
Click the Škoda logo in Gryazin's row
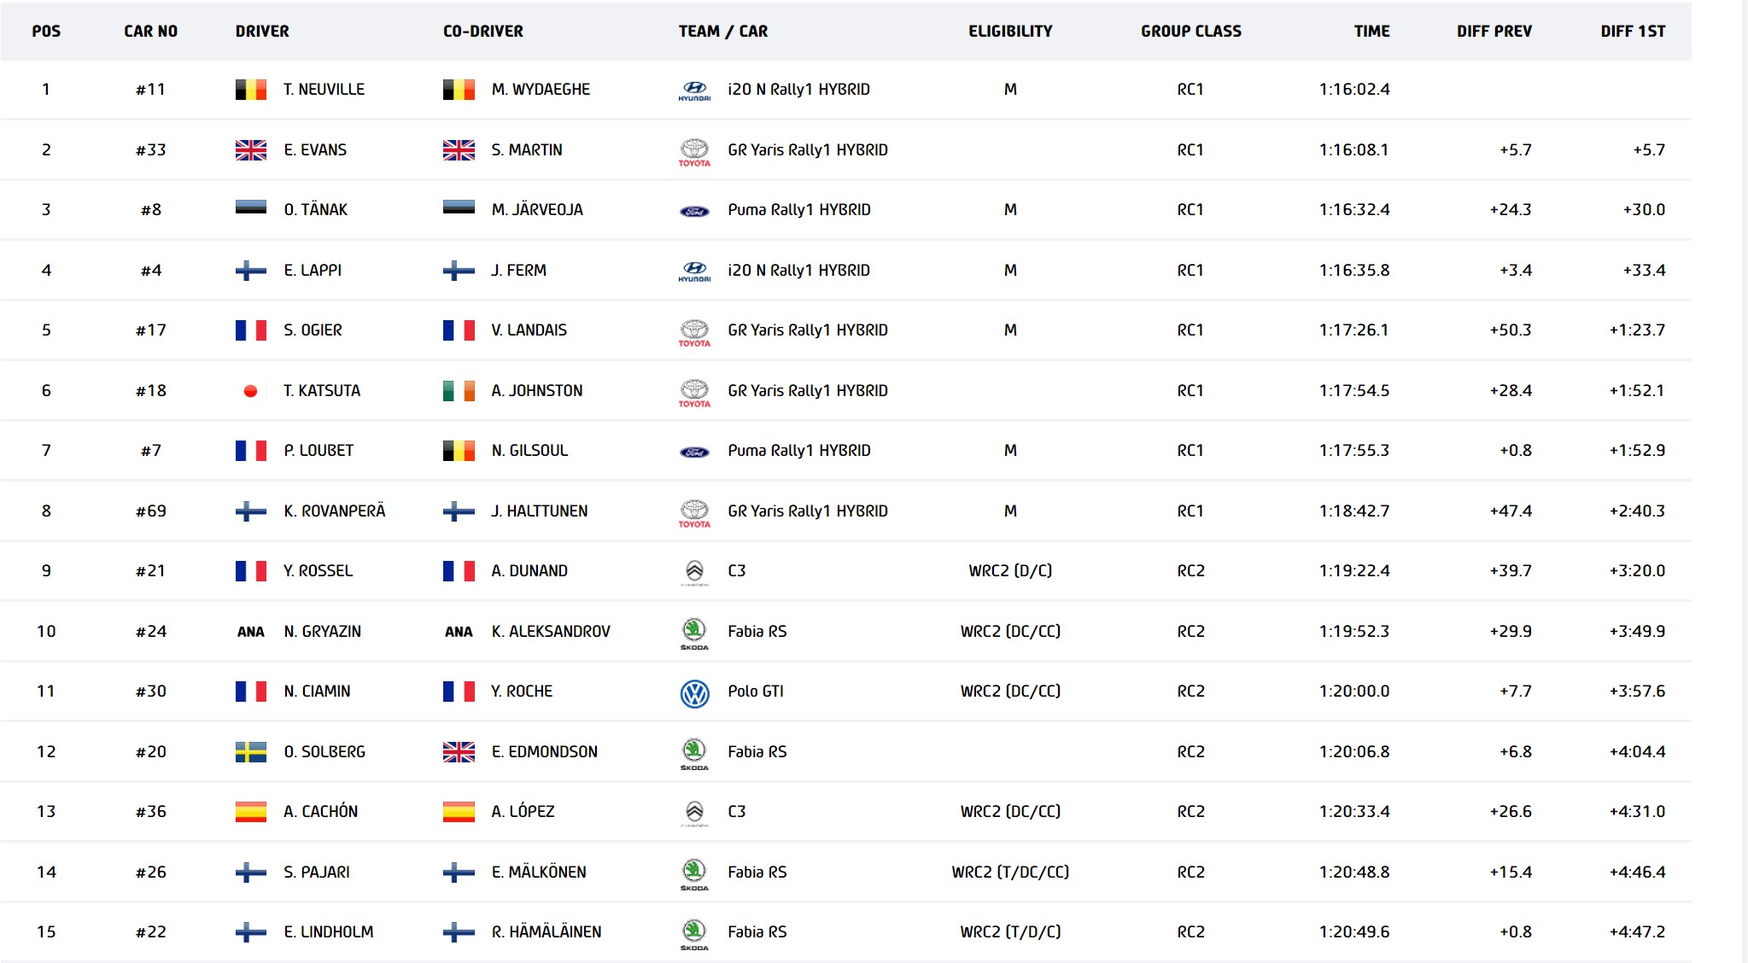coord(694,633)
